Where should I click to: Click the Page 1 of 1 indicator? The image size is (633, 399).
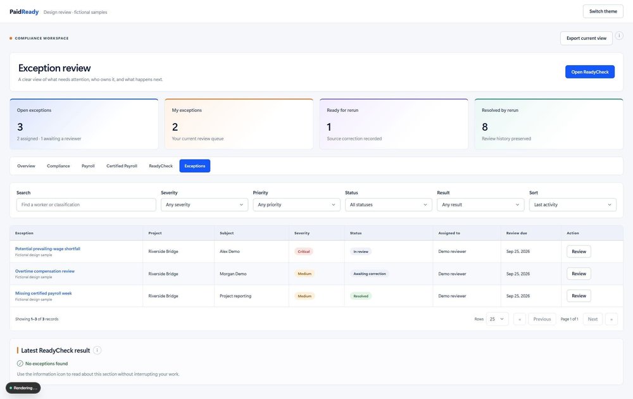click(x=569, y=319)
